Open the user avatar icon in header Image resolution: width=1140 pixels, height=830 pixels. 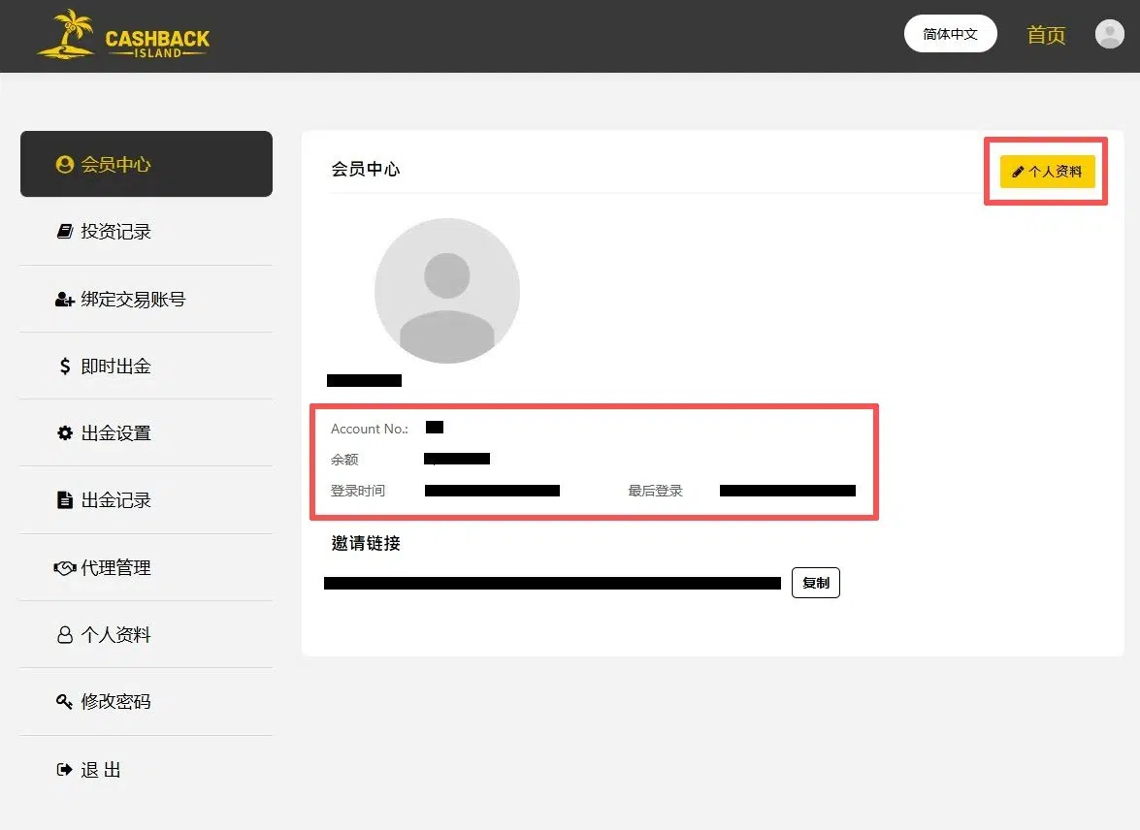pos(1110,33)
